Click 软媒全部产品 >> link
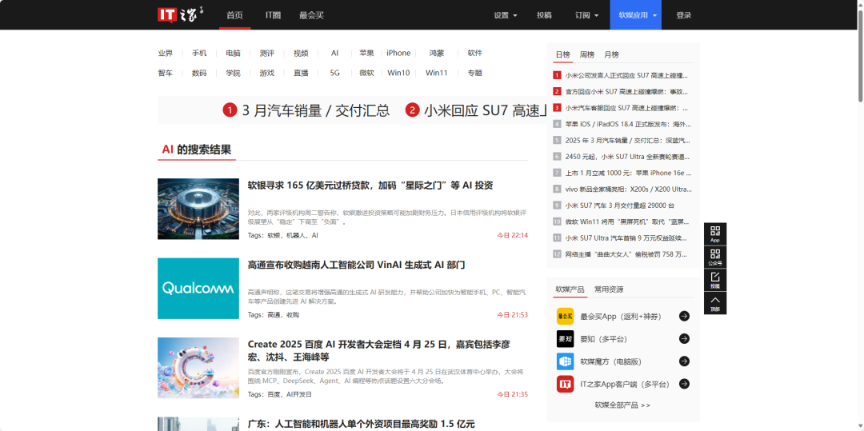 [622, 405]
